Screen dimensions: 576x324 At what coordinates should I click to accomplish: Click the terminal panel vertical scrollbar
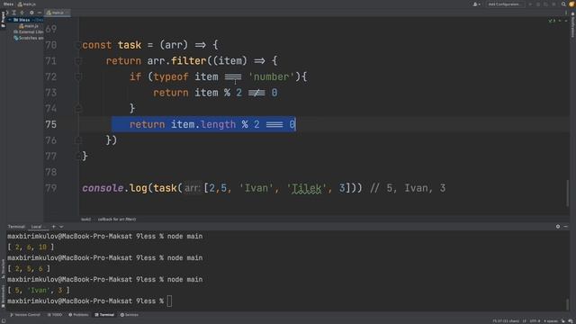(x=568, y=304)
